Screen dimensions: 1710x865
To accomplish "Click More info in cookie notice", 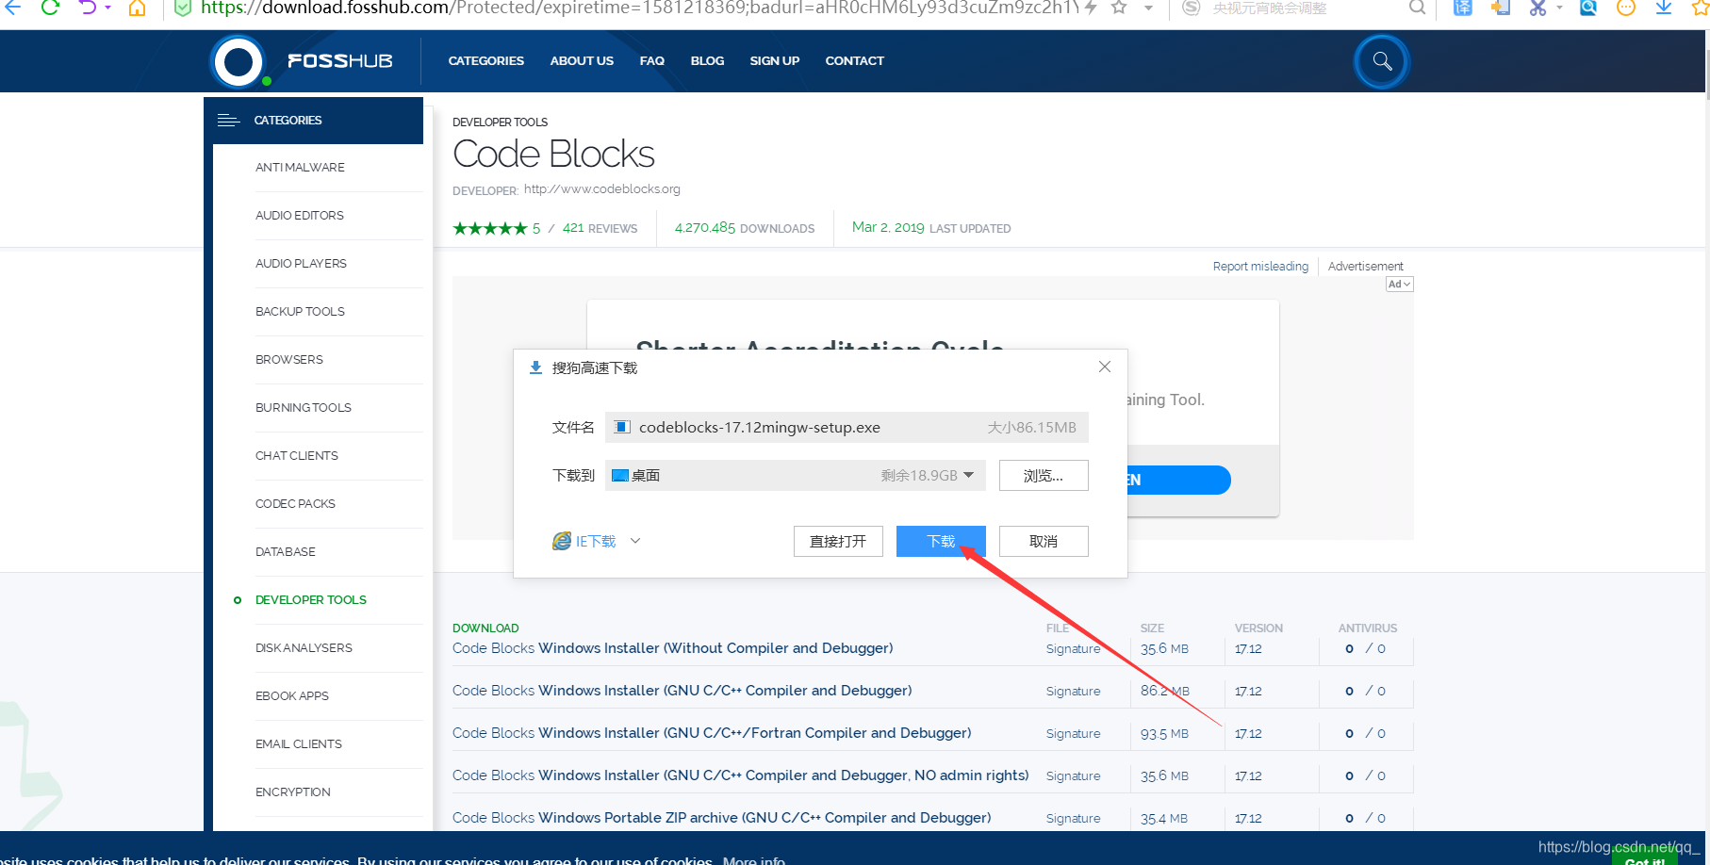I will (x=754, y=860).
